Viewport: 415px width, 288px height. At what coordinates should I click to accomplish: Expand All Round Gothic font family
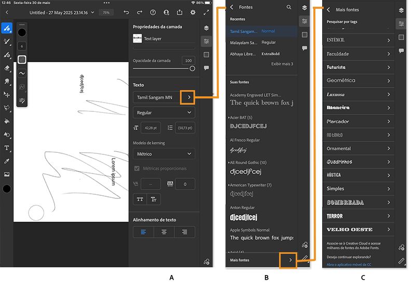pos(229,163)
